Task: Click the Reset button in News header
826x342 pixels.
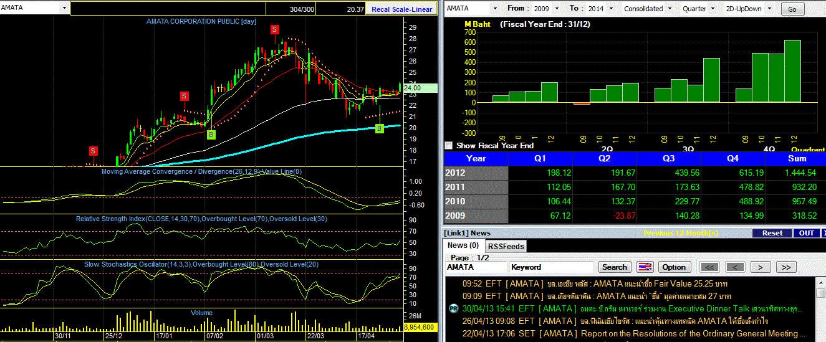Action: click(772, 233)
